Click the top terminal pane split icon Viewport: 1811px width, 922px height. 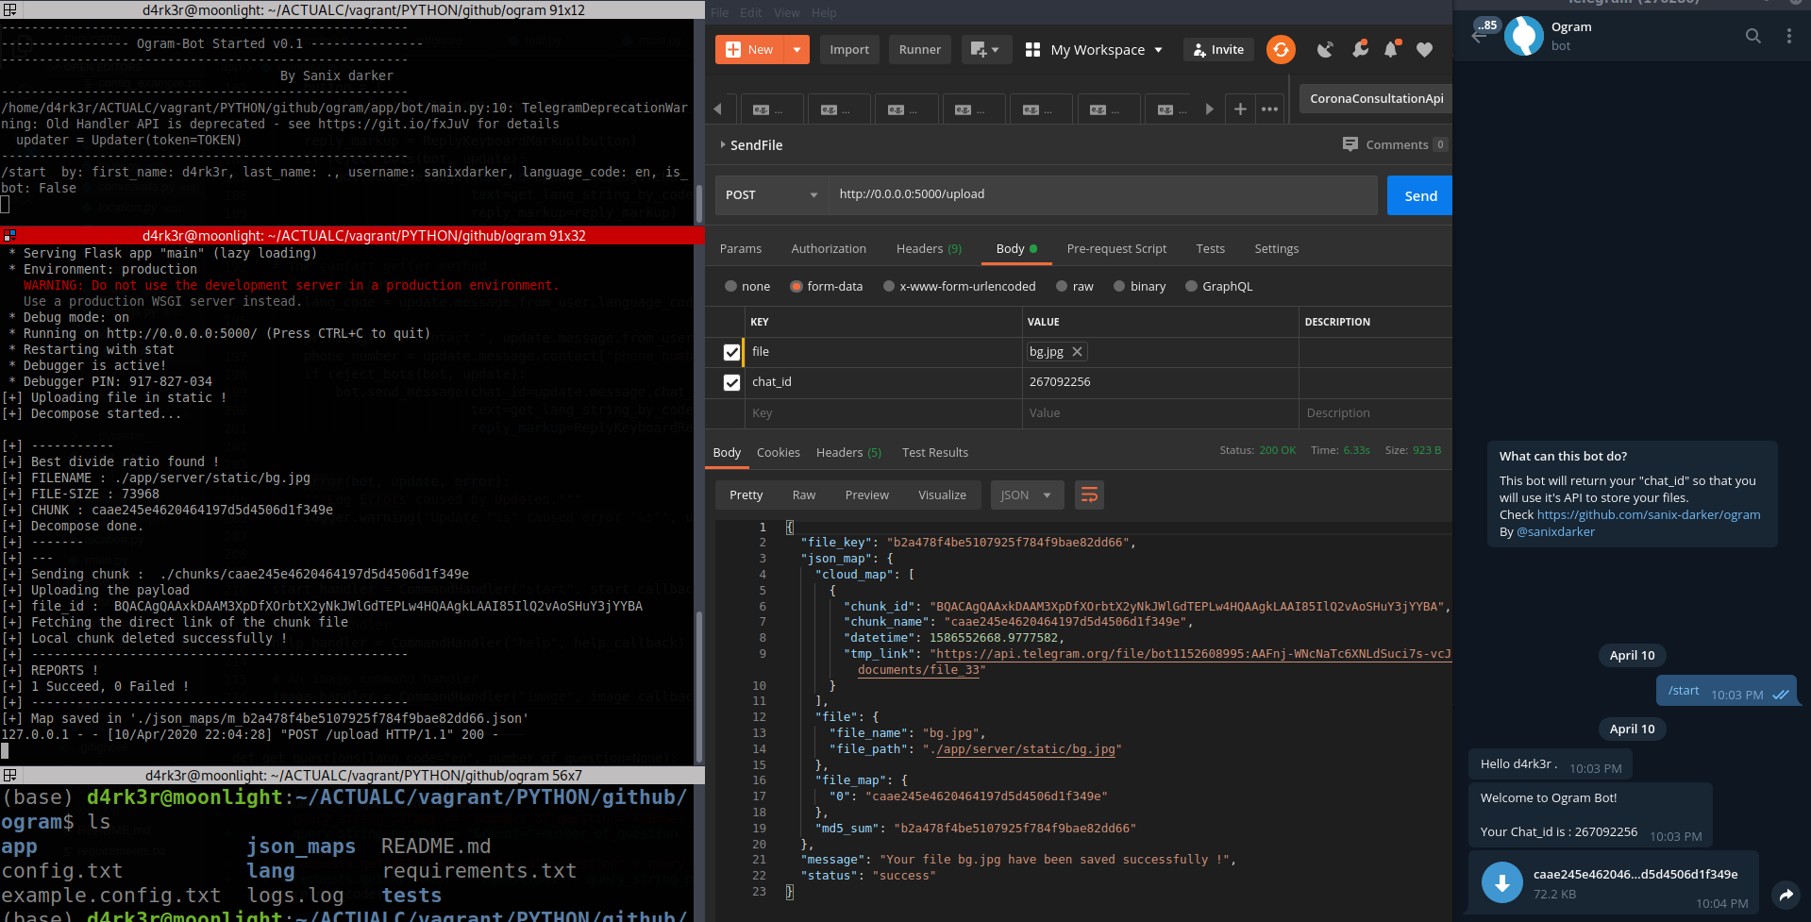tap(9, 10)
